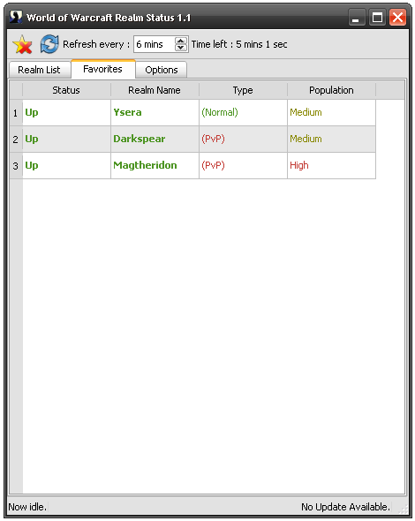The image size is (415, 521).
Task: Click the (PvP) type for Darkspear
Action: click(243, 140)
